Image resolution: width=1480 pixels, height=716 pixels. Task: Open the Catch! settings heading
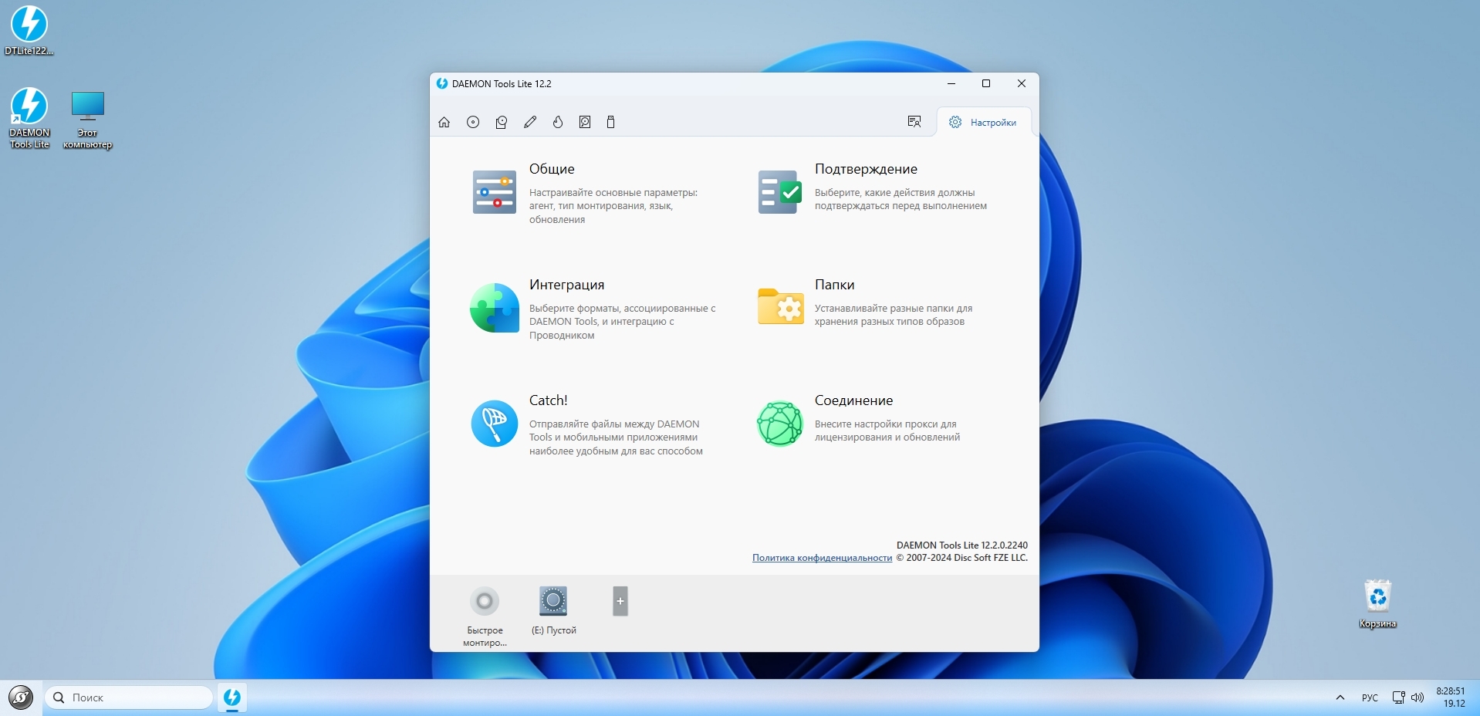pyautogui.click(x=548, y=400)
